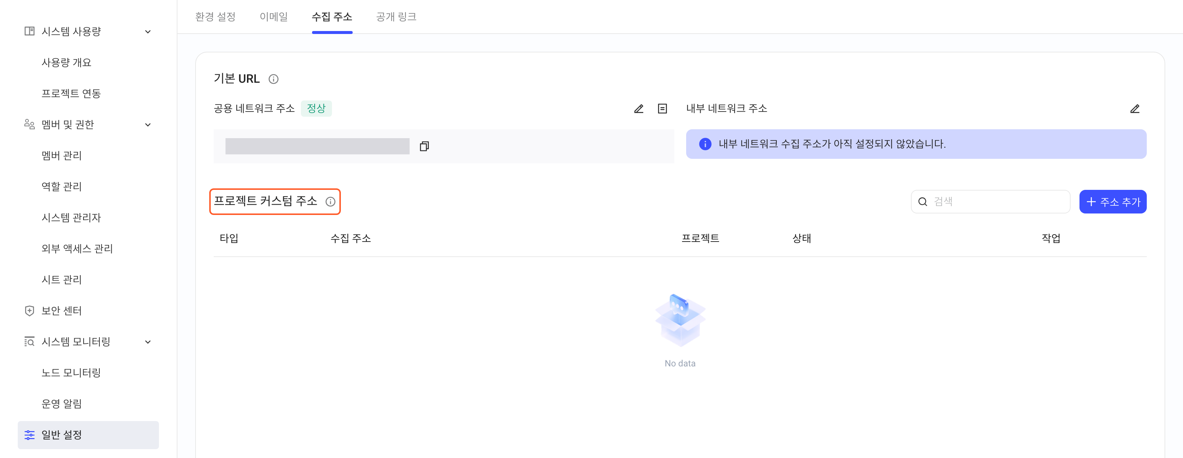Image resolution: width=1183 pixels, height=458 pixels.
Task: Click the 보안 센터 shield icon
Action: 30,311
